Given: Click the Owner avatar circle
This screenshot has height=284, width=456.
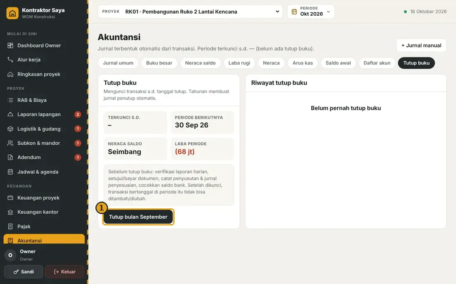Looking at the screenshot, I should point(10,255).
